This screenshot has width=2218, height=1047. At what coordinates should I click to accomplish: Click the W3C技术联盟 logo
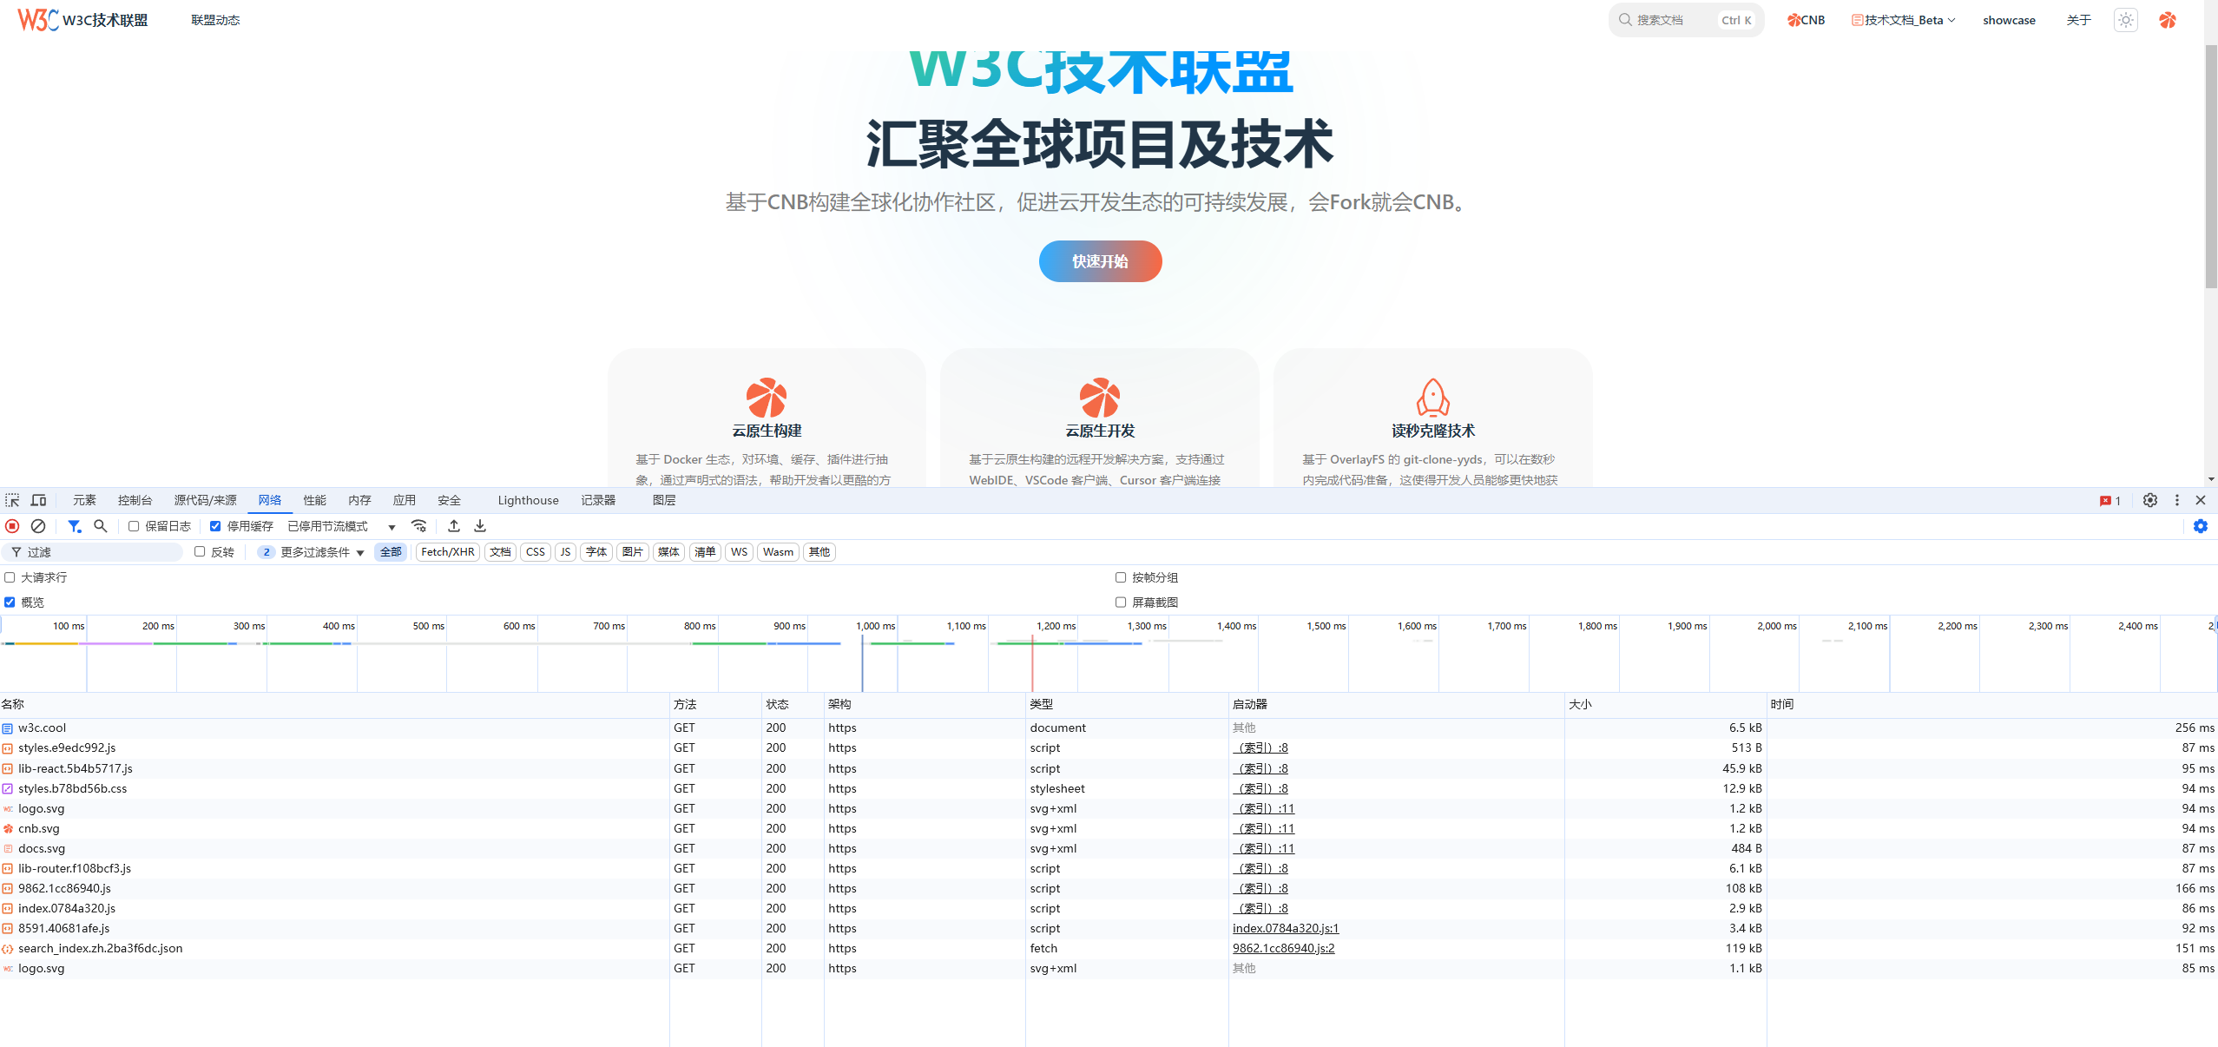coord(83,19)
